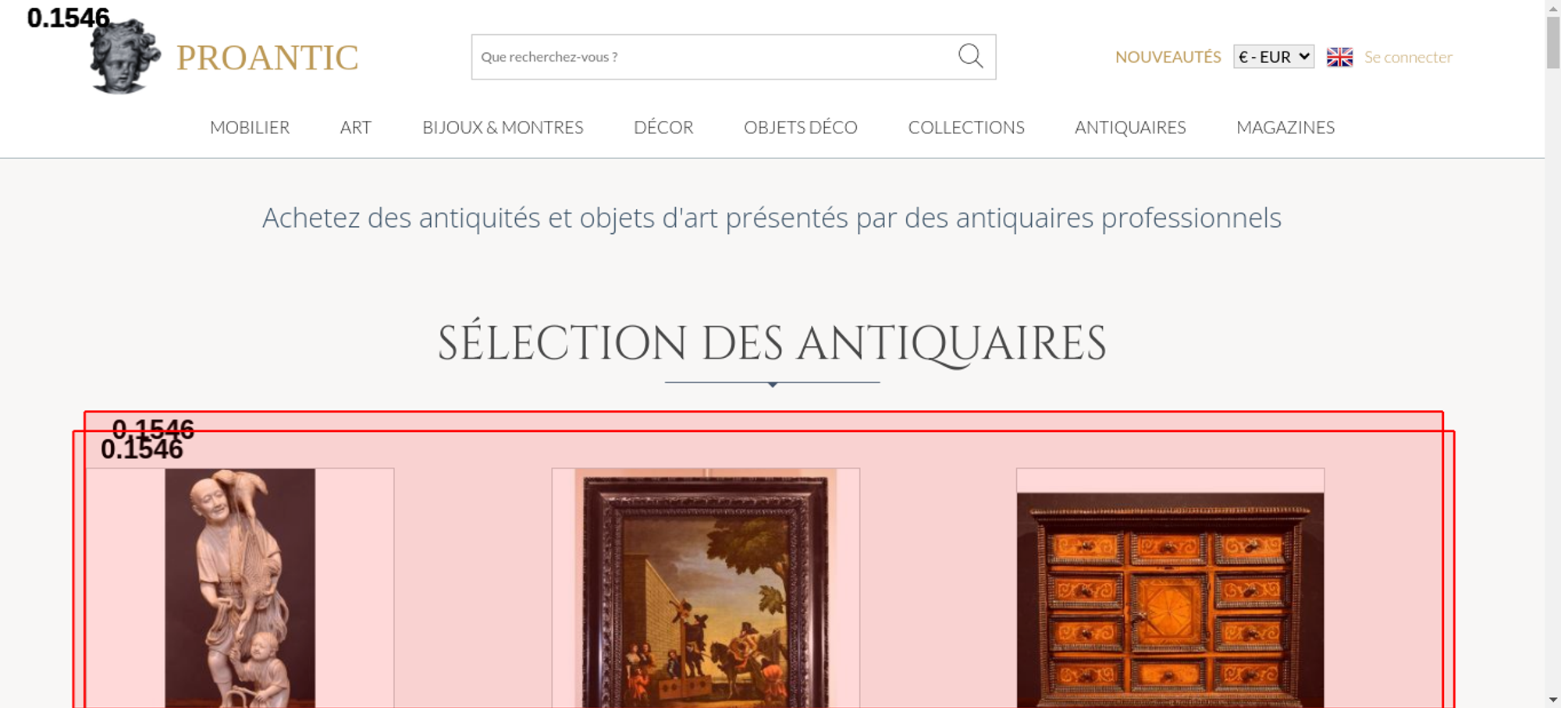The height and width of the screenshot is (708, 1561).
Task: Click the NOUVEAUTÉS link
Action: click(1168, 57)
